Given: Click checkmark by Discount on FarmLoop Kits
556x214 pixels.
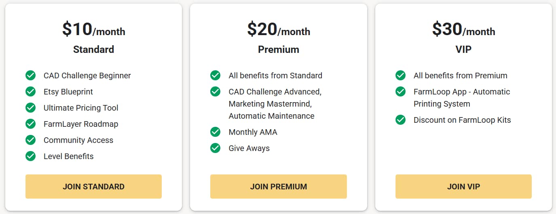Looking at the screenshot, I should pos(401,120).
